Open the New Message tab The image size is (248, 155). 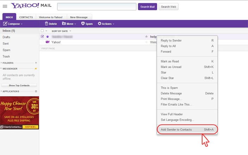pos(79,17)
